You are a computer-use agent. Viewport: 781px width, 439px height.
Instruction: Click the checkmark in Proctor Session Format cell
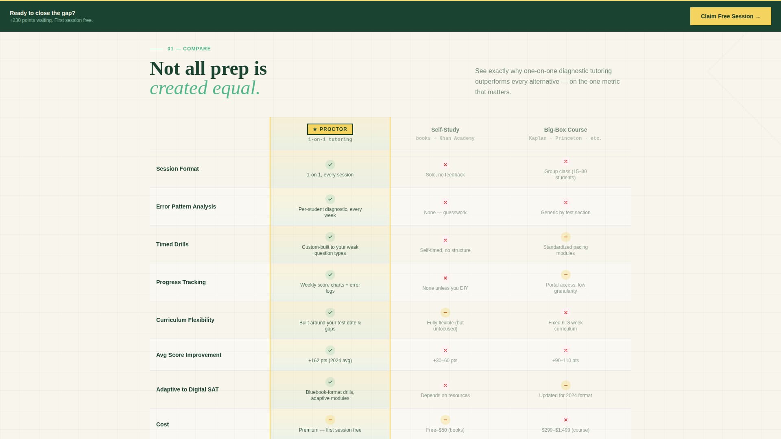pyautogui.click(x=330, y=165)
